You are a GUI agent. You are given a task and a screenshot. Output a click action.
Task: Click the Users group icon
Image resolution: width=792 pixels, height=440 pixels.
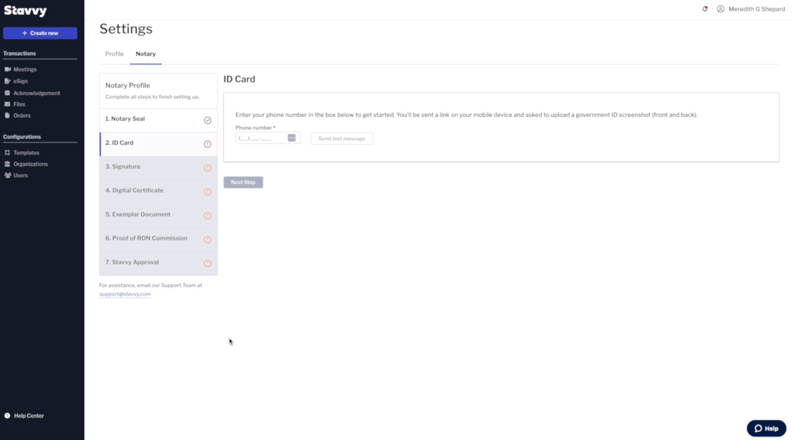point(7,175)
